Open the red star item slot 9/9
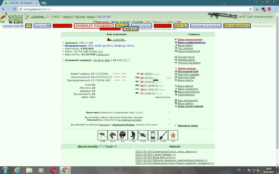Viewport: 279px width, 174px height. pyautogui.click(x=173, y=135)
